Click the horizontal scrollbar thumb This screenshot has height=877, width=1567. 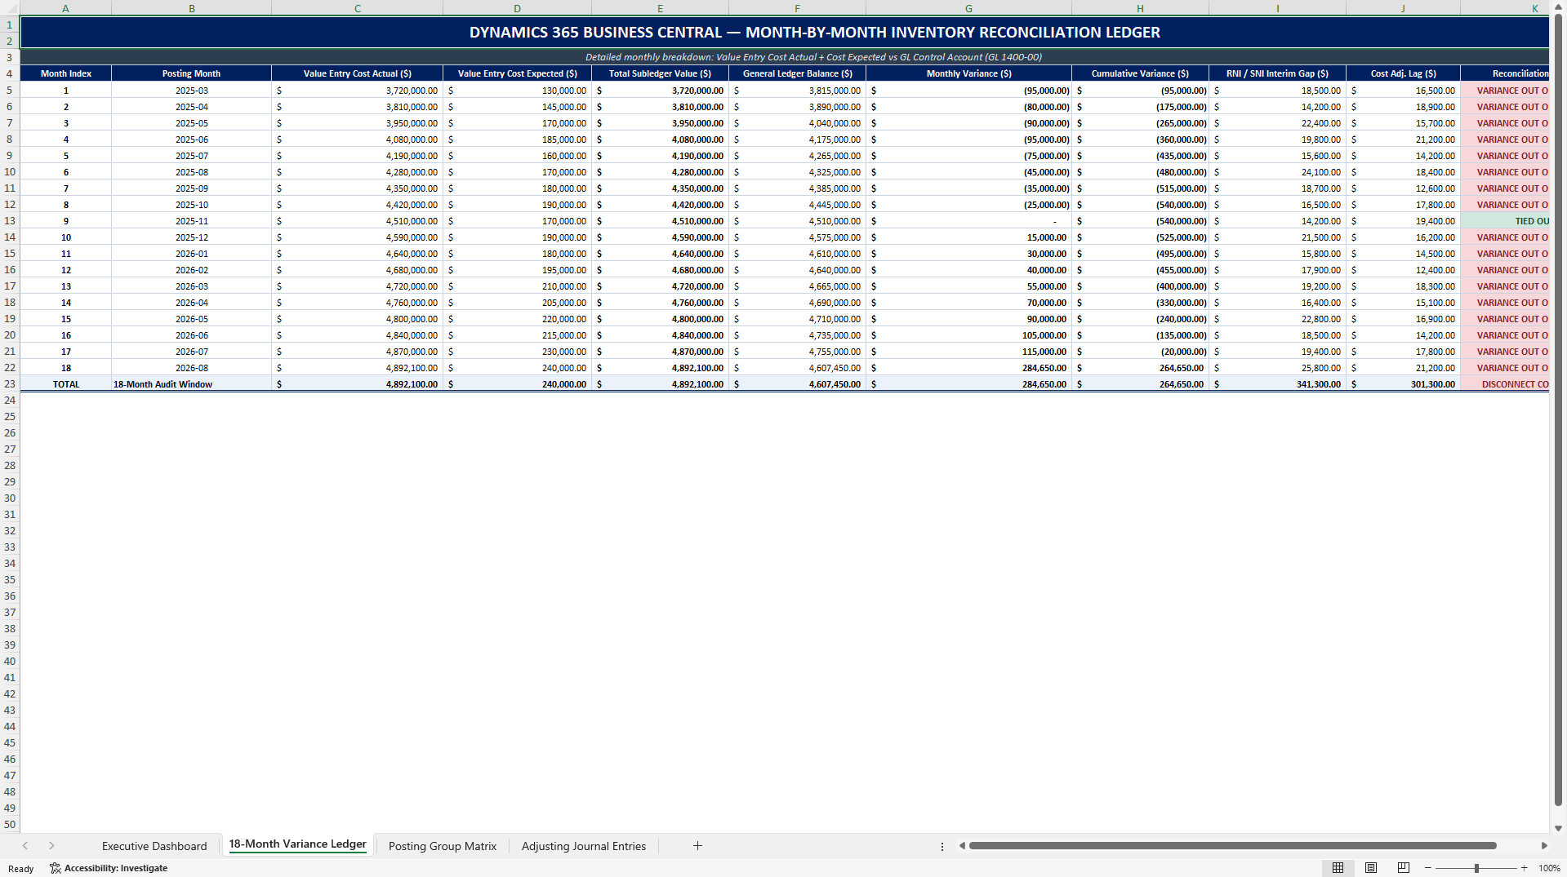pos(1231,846)
